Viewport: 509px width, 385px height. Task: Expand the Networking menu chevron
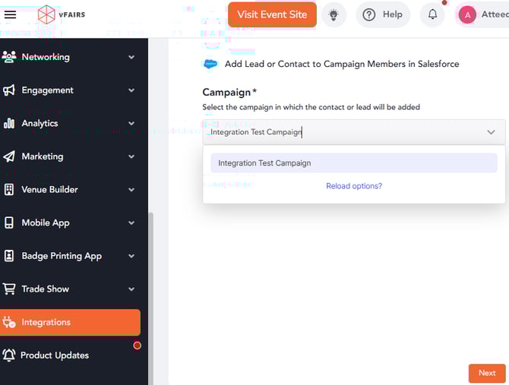click(131, 57)
